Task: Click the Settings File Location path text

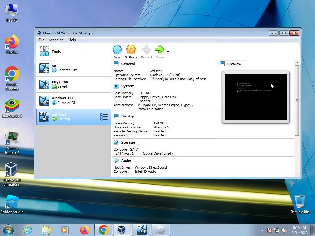Action: pos(177,79)
